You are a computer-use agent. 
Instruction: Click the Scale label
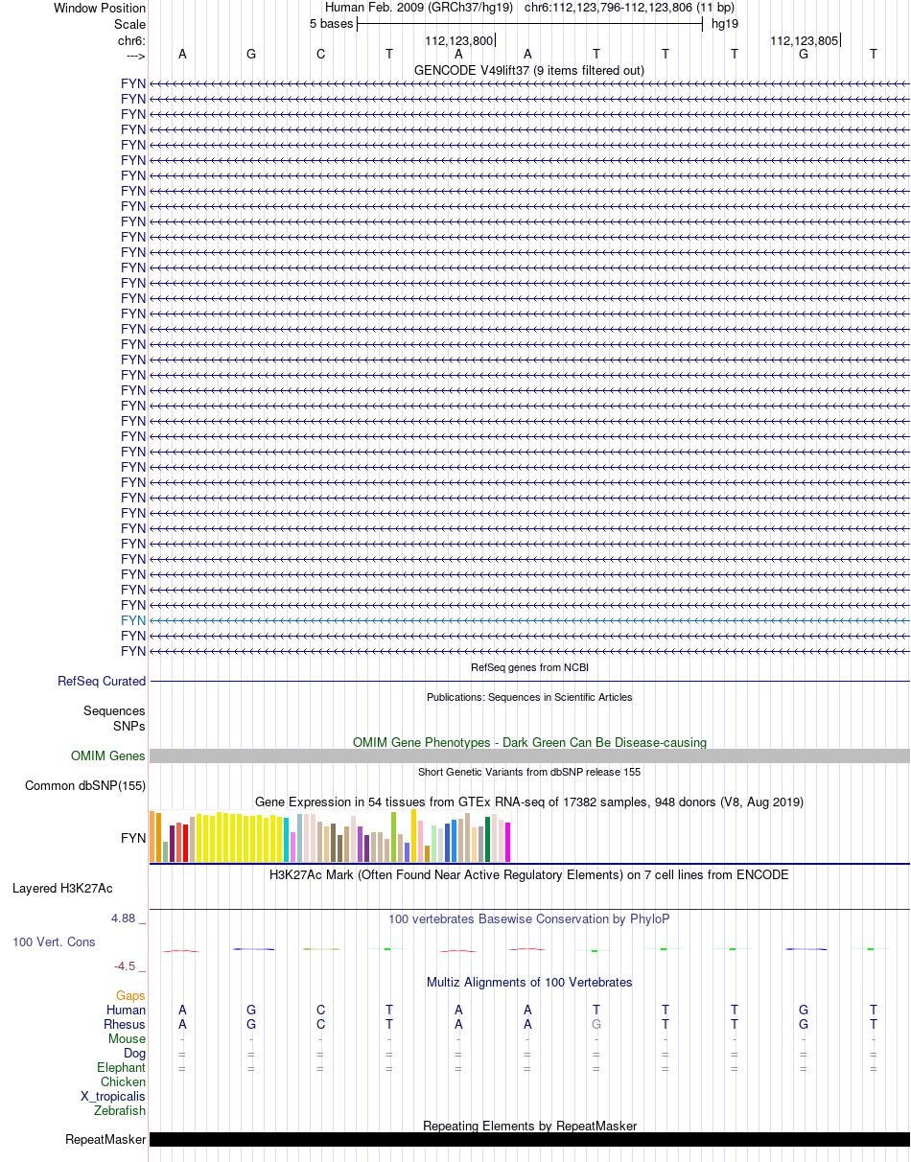[129, 24]
